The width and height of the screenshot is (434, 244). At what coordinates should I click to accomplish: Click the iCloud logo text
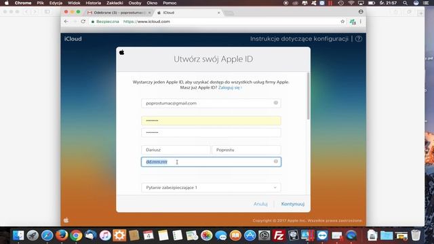pyautogui.click(x=73, y=39)
